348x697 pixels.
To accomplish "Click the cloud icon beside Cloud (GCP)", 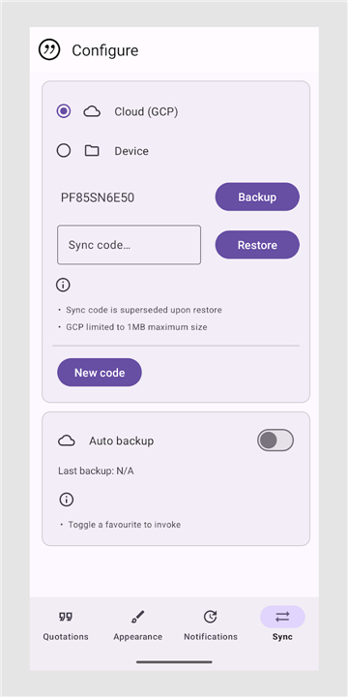I will pos(92,111).
